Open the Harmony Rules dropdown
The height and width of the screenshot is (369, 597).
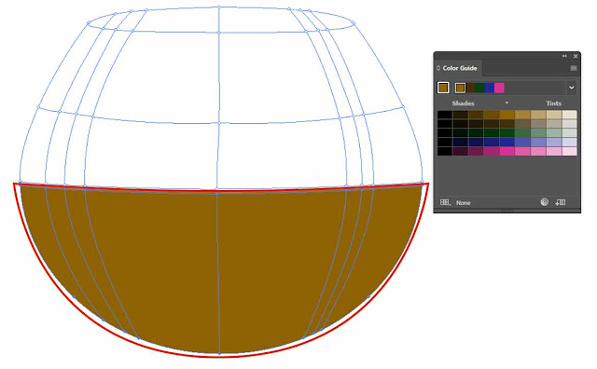tap(571, 88)
